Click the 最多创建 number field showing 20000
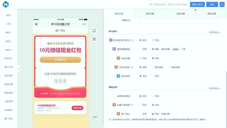The height and width of the screenshot is (128, 227). [176, 49]
